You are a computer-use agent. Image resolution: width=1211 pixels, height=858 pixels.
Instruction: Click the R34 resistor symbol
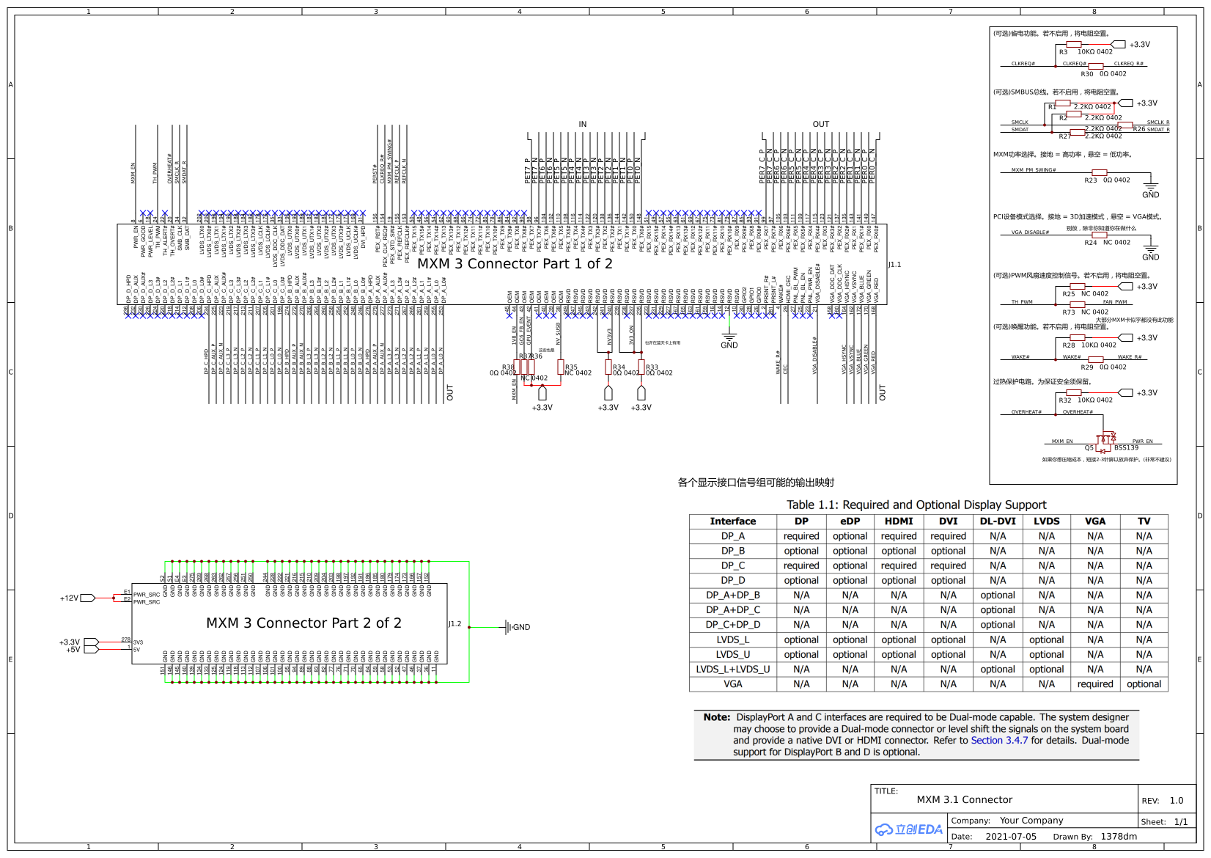[x=608, y=367]
